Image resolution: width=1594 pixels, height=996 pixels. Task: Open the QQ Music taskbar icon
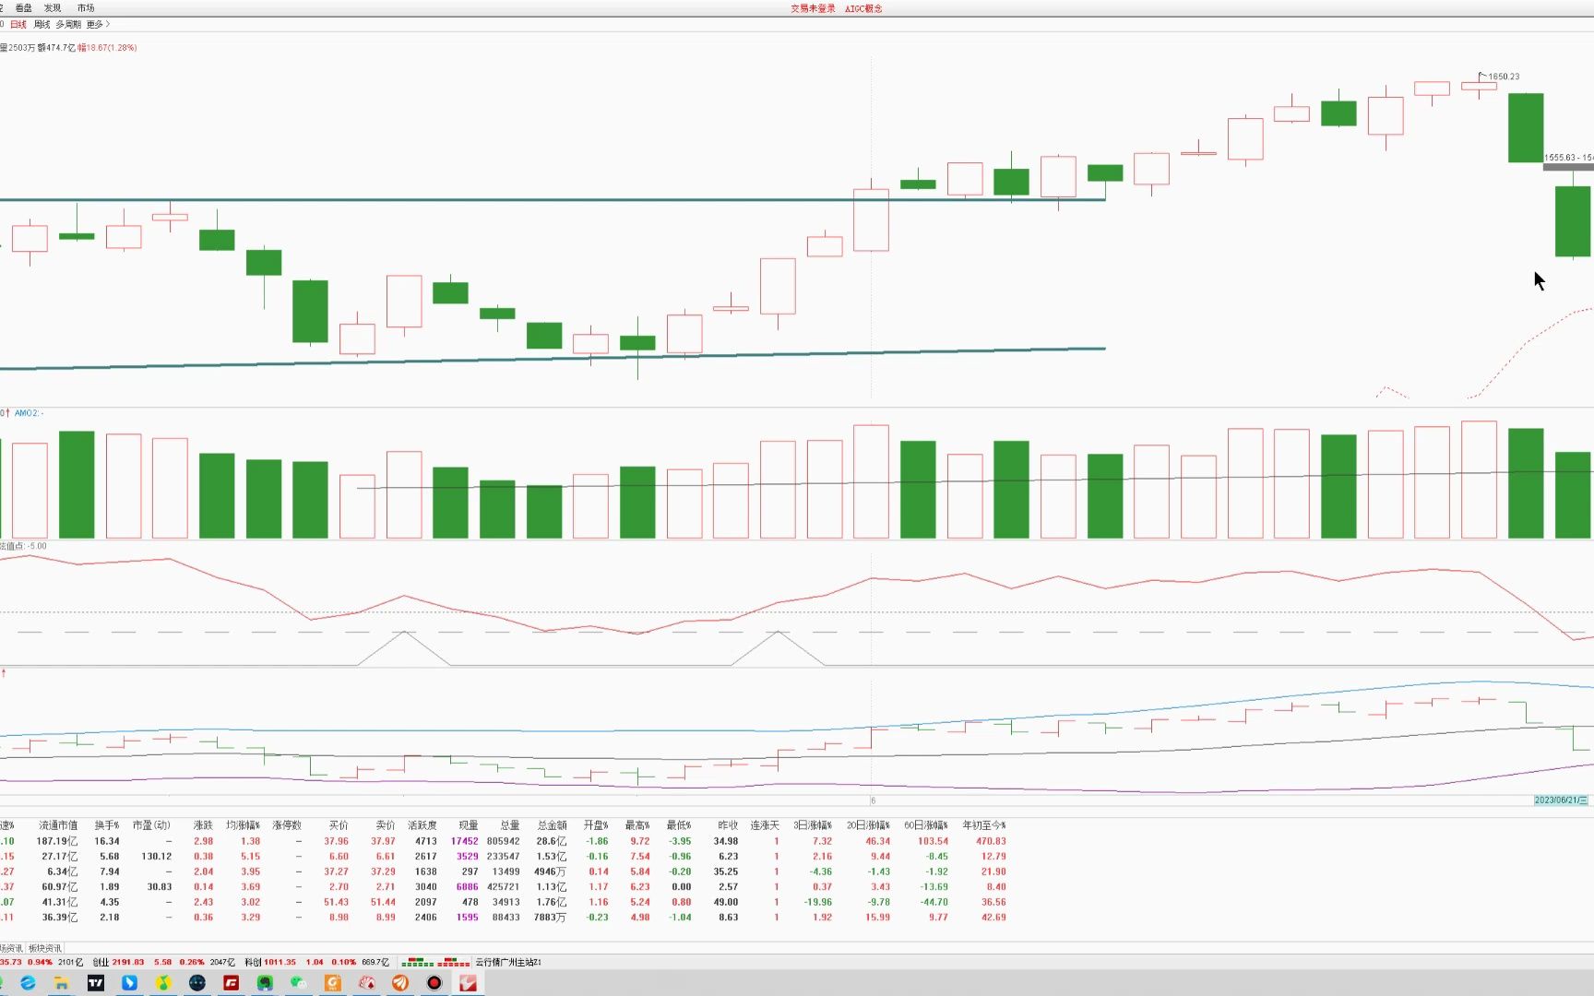pyautogui.click(x=163, y=983)
